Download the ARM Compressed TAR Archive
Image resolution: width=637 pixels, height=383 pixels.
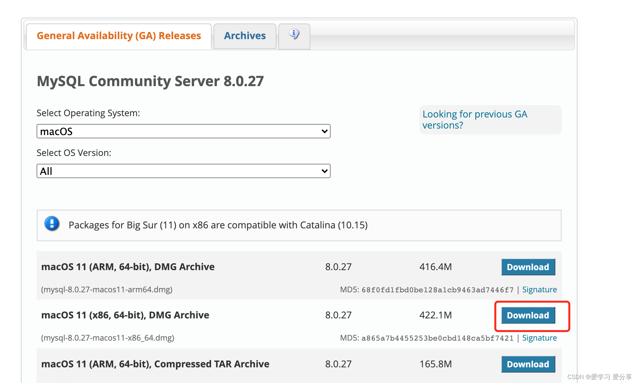[528, 364]
